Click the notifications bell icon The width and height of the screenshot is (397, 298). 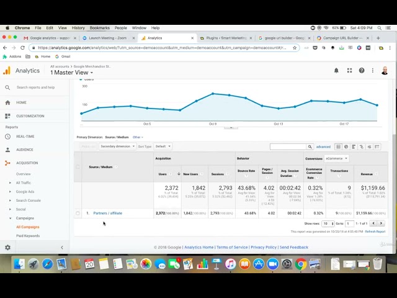coord(336,70)
